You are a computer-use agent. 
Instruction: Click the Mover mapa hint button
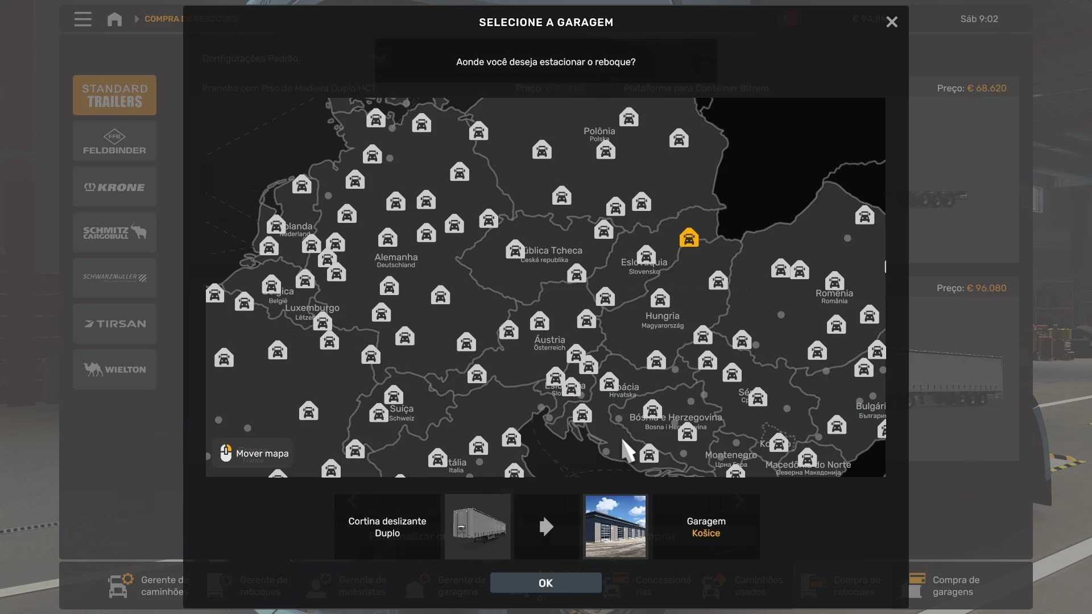tap(253, 453)
